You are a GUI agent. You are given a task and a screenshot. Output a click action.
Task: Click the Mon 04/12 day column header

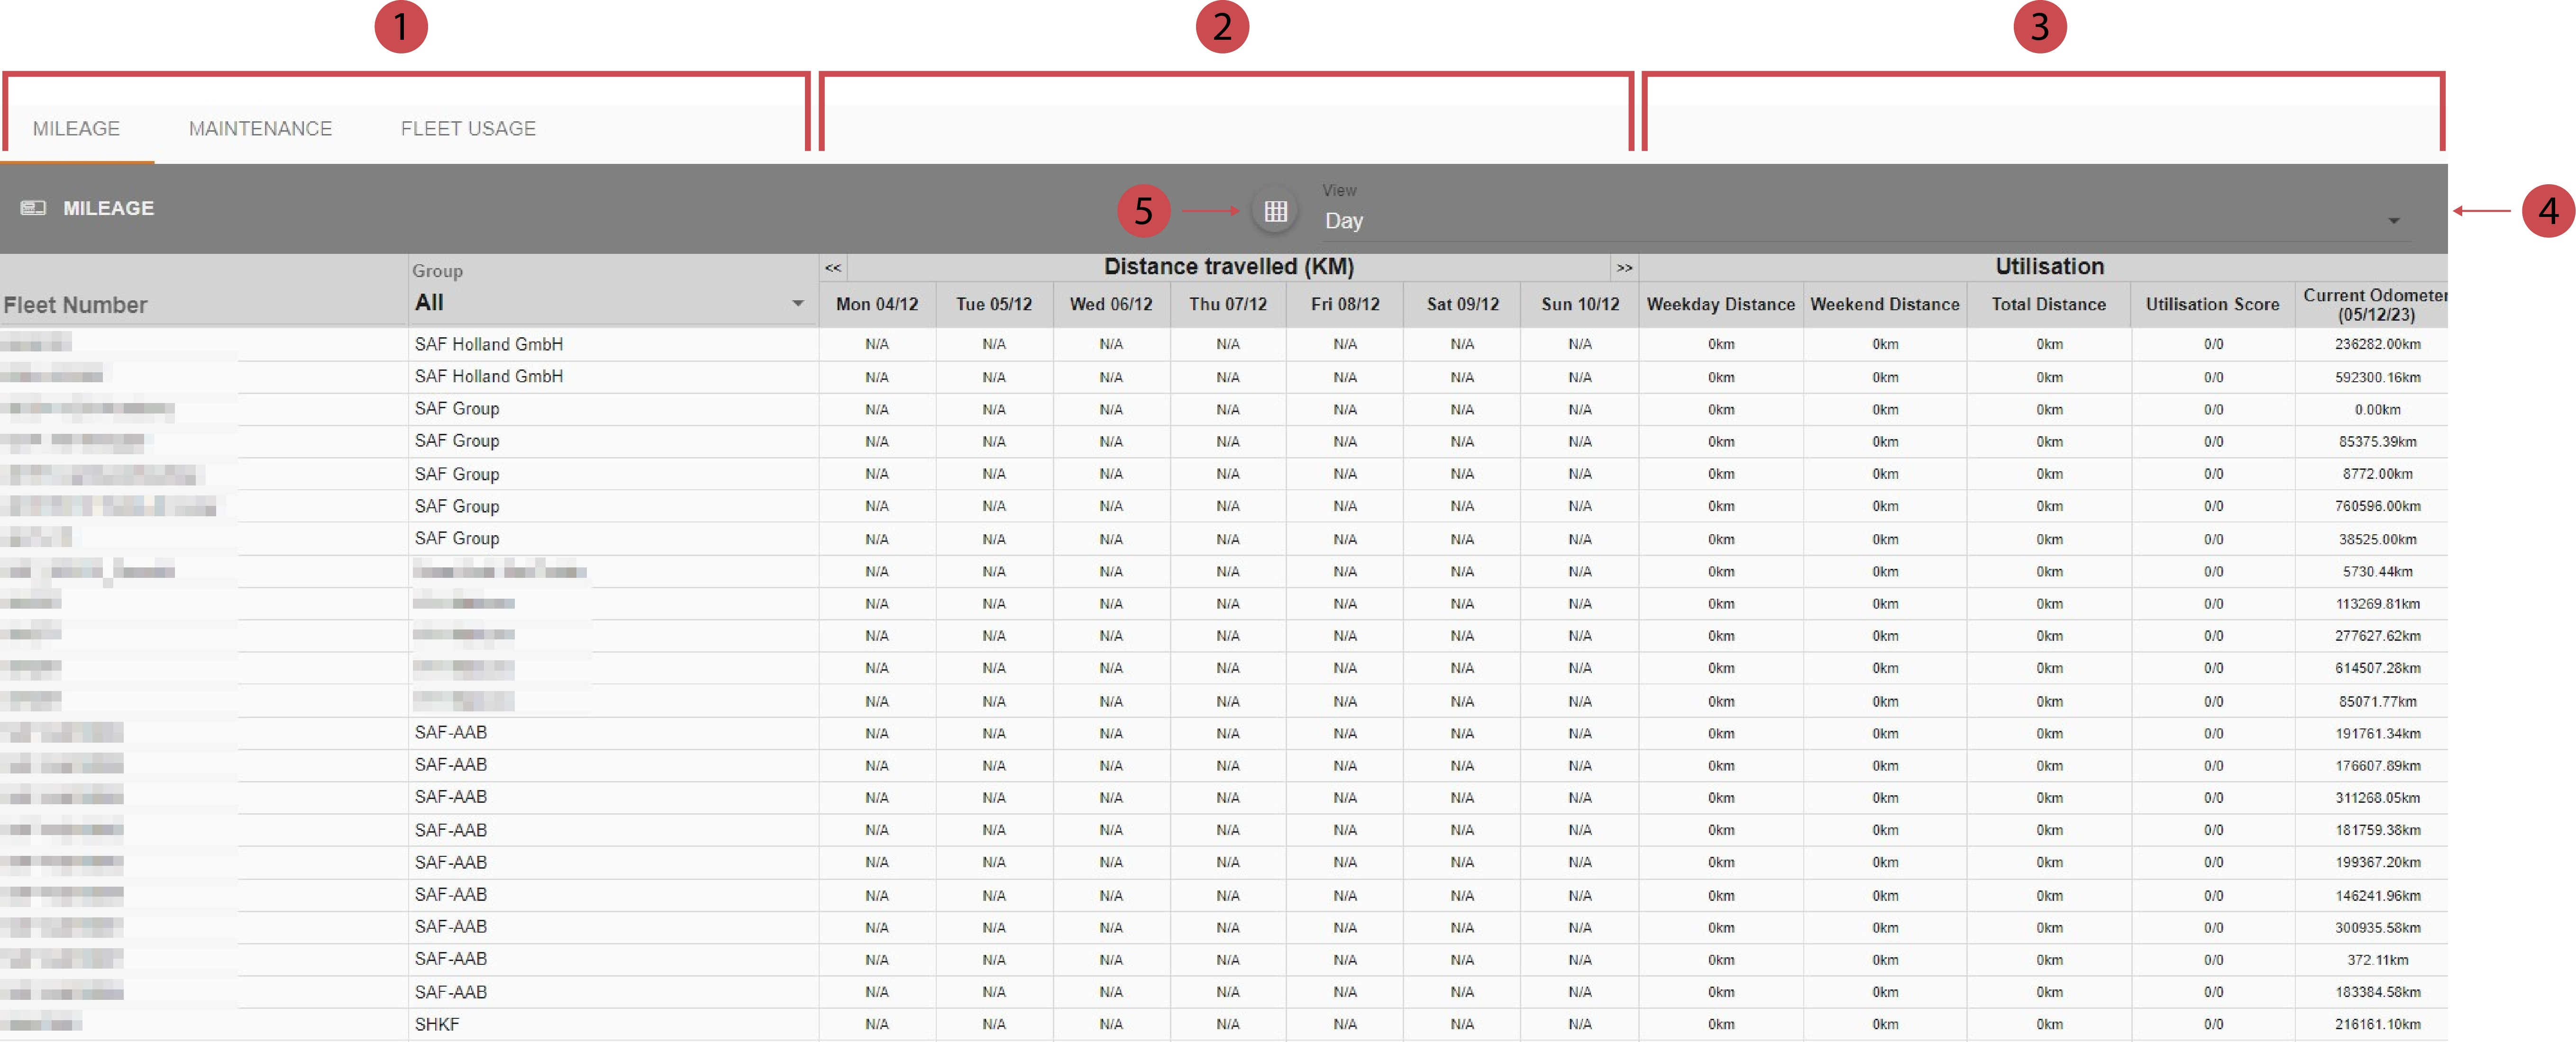click(x=876, y=305)
